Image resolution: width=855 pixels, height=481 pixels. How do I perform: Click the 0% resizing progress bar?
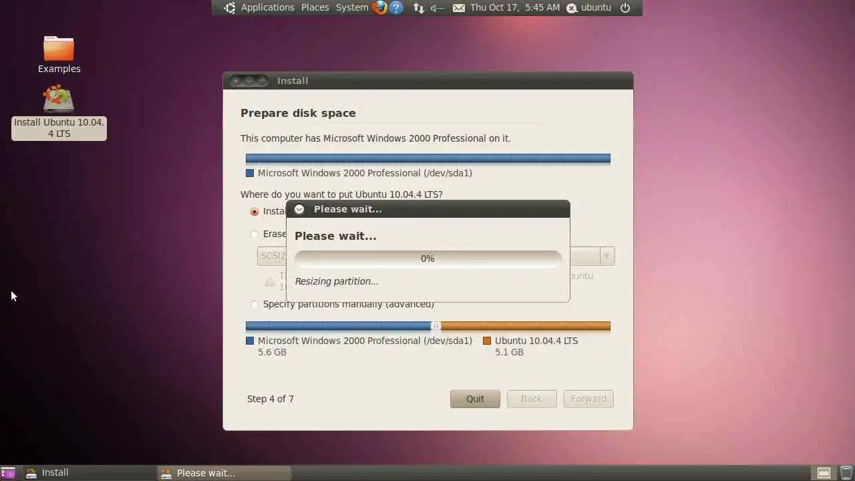tap(427, 259)
